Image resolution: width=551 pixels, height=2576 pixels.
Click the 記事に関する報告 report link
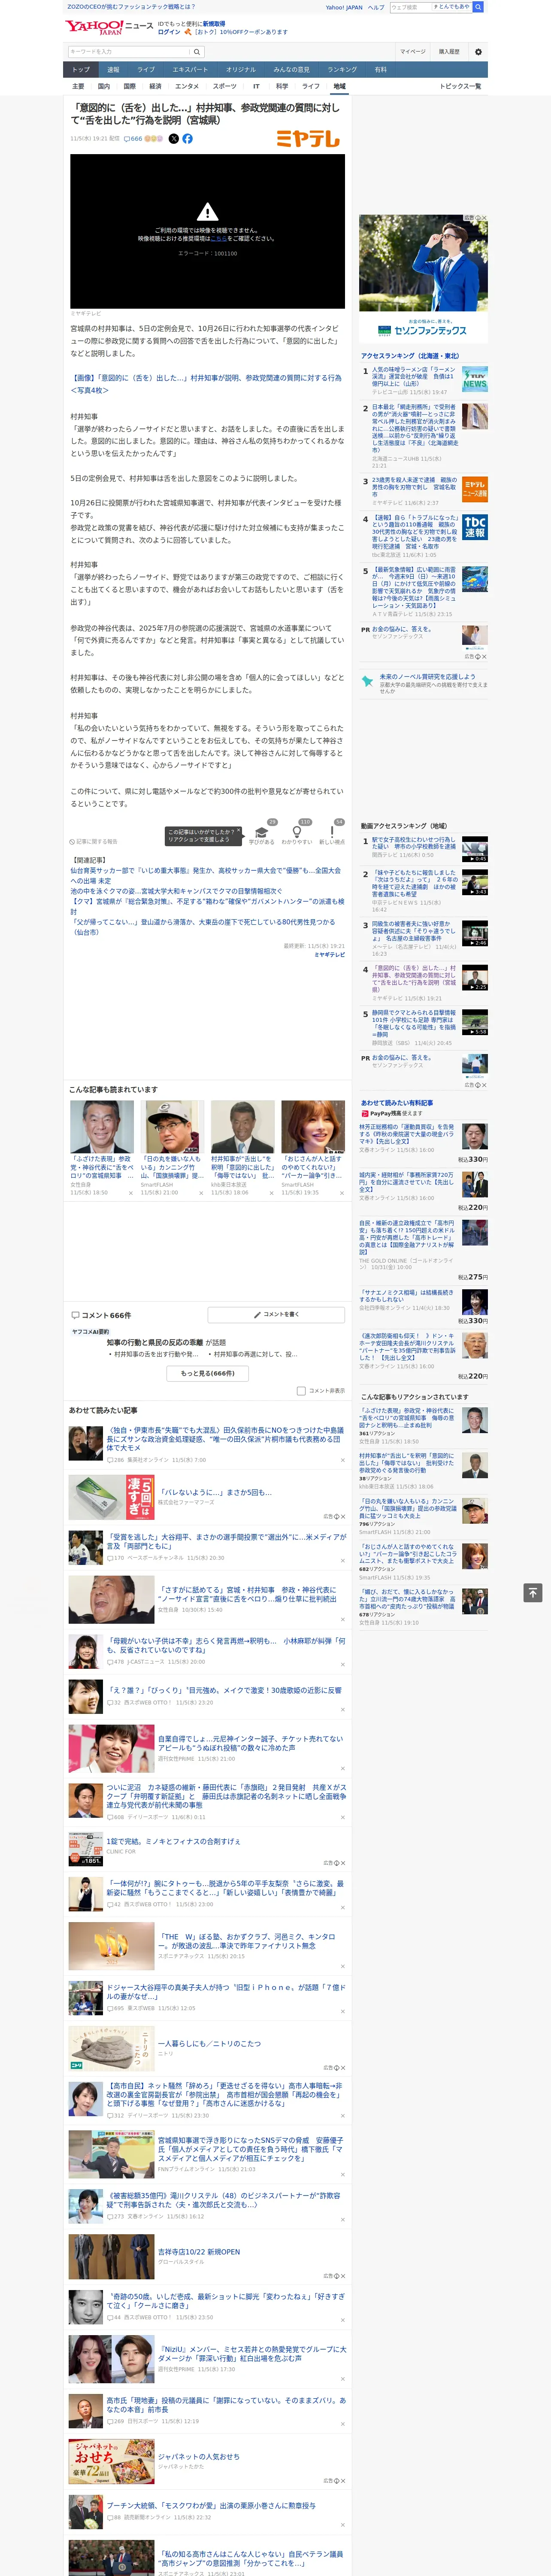click(93, 841)
